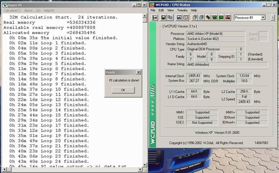Click the green circuit board icon in WCPUID
Screen dimensions: 279x173
(x=221, y=18)
